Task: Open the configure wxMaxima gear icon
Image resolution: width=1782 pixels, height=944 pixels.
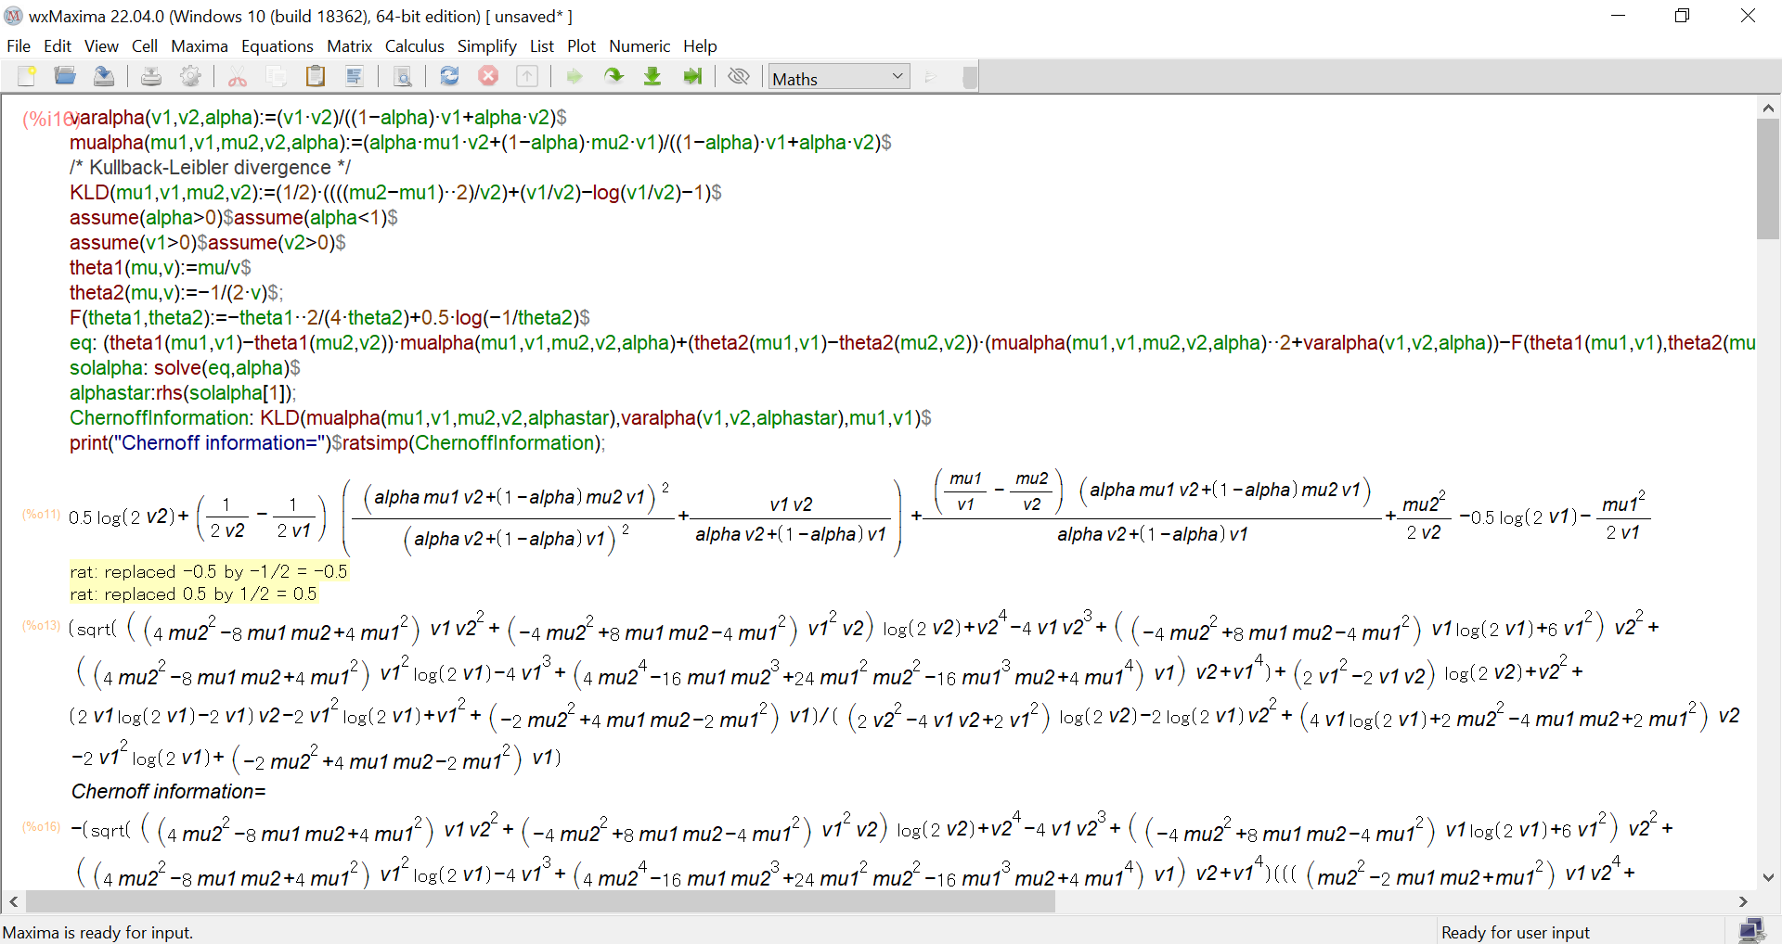Action: point(190,77)
